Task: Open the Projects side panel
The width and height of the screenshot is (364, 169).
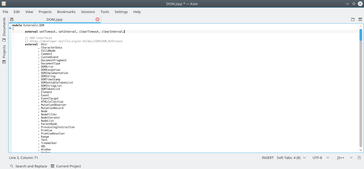Action: click(x=4, y=54)
